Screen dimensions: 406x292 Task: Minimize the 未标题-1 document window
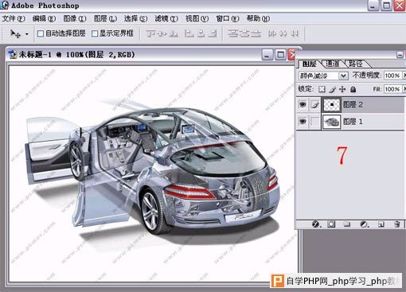(x=267, y=55)
